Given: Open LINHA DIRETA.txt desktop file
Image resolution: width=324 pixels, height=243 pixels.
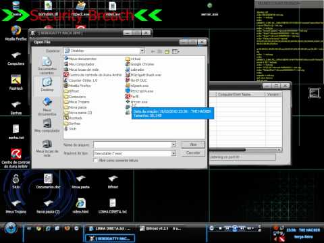Looking at the screenshot, I should [x=113, y=206].
